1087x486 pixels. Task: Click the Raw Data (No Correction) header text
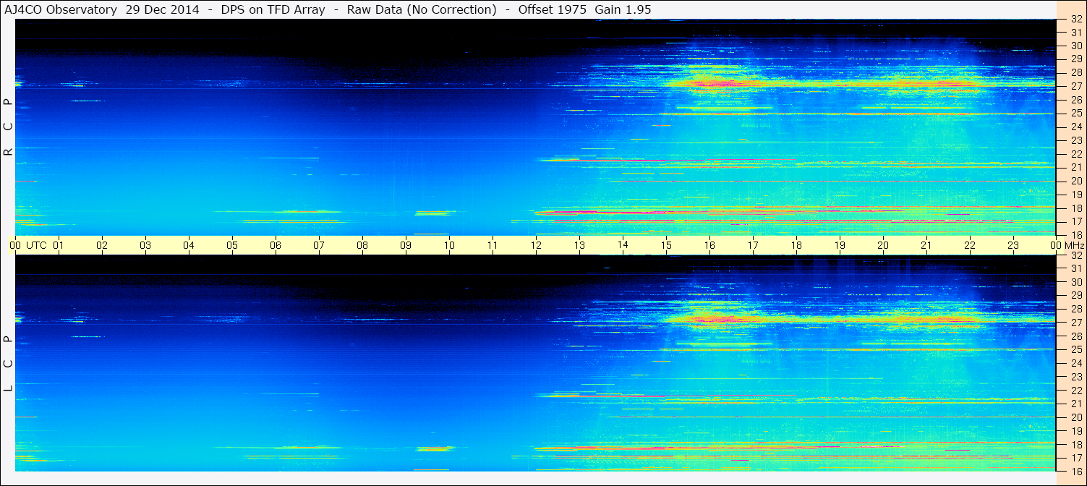tap(422, 9)
